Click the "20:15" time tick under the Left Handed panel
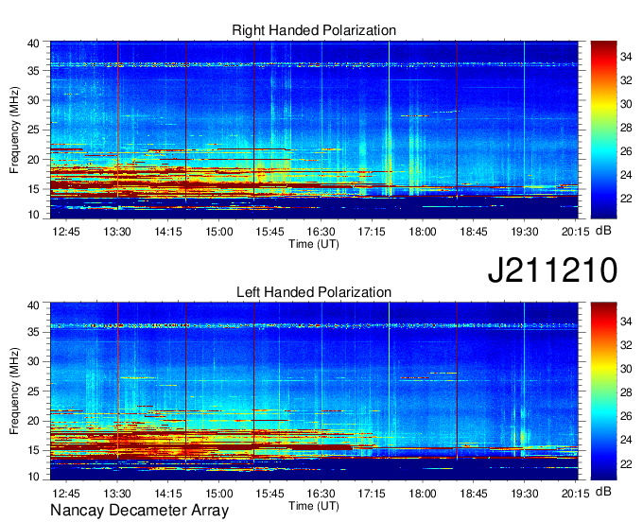Screen dimensions: 643x522 click(x=575, y=494)
